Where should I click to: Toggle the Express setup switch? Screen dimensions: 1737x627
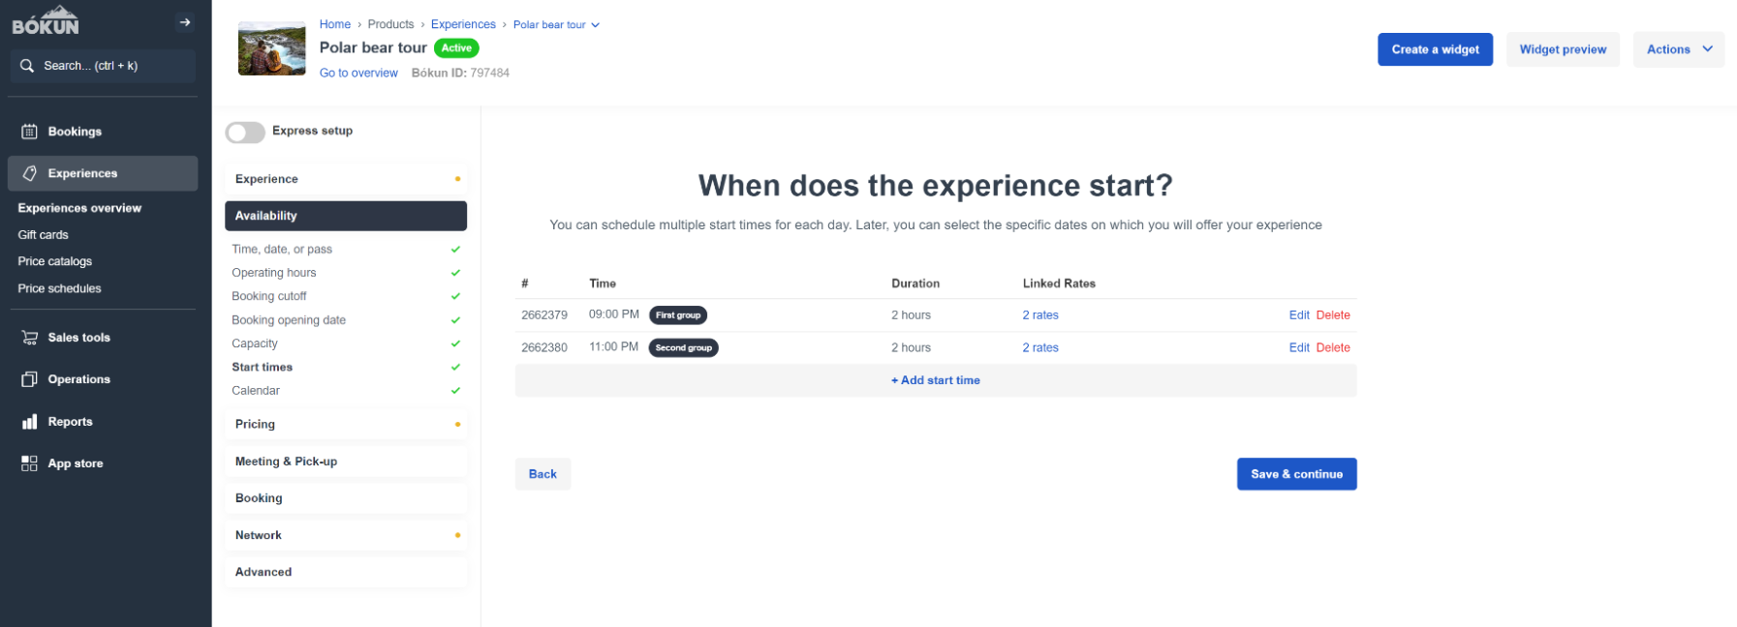click(x=245, y=132)
